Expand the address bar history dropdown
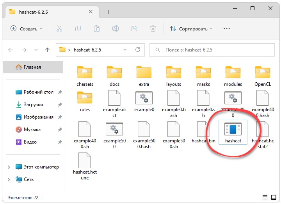The height and width of the screenshot is (204, 281). (x=125, y=50)
